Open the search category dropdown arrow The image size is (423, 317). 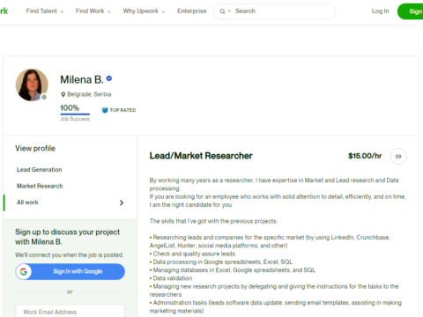click(x=229, y=11)
